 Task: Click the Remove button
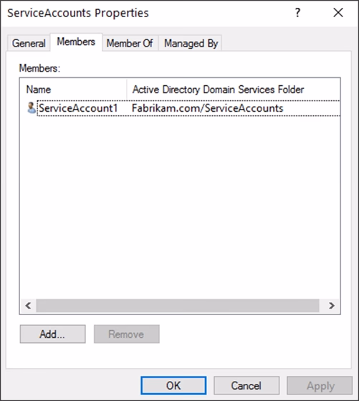pyautogui.click(x=126, y=334)
